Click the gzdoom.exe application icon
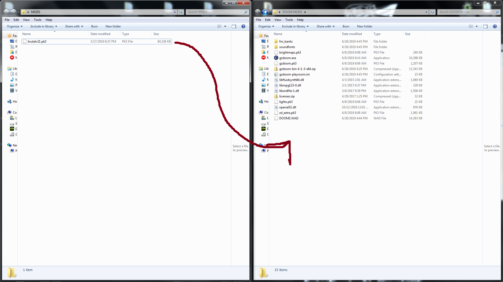The height and width of the screenshot is (282, 503). coord(276,58)
